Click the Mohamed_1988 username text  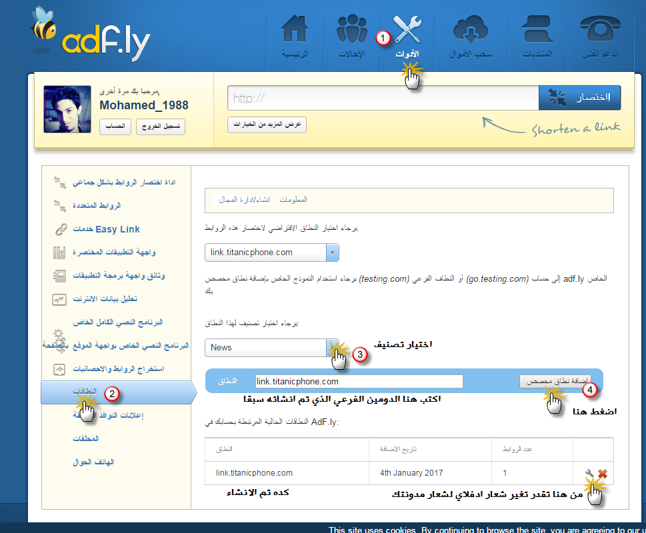(x=144, y=105)
